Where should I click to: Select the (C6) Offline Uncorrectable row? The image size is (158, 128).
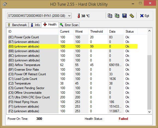pos(73,93)
